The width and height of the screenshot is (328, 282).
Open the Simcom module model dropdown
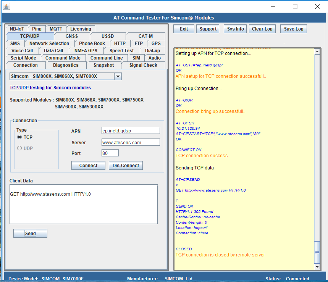pyautogui.click(x=118, y=76)
